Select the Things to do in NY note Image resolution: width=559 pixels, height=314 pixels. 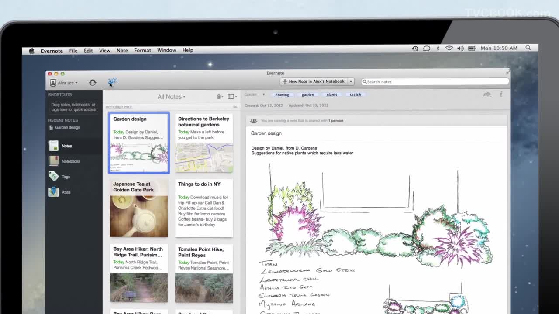[204, 208]
